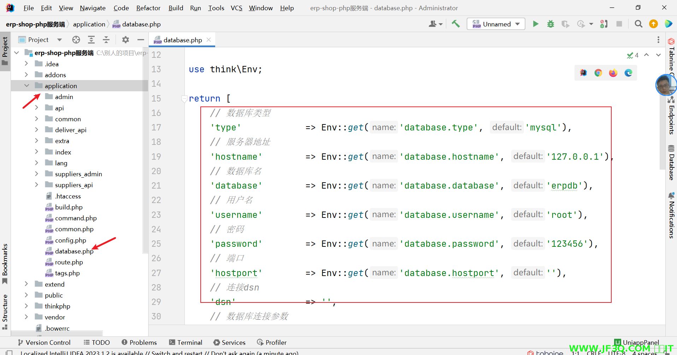This screenshot has height=355, width=677.
Task: Open in Firefox browser icon
Action: coord(613,73)
